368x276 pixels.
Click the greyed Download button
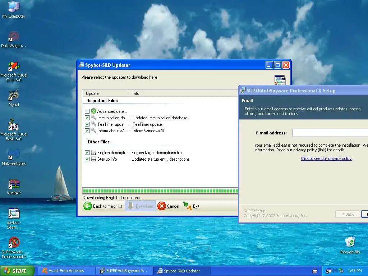click(140, 206)
